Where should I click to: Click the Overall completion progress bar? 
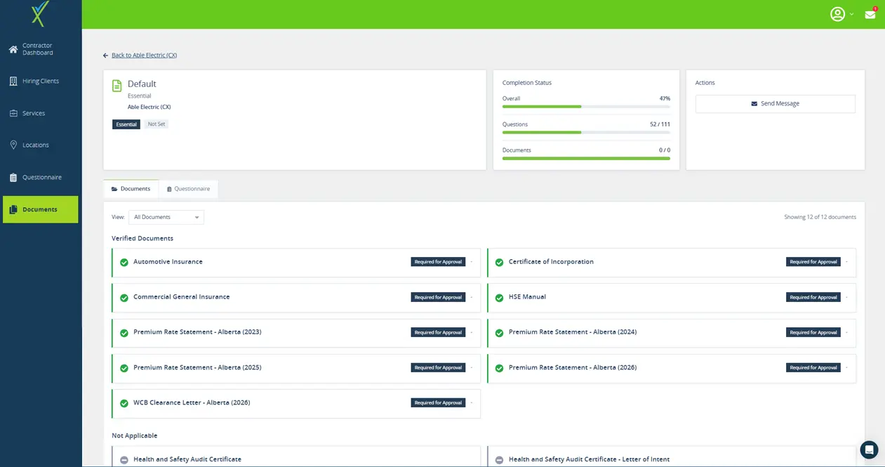[586, 107]
